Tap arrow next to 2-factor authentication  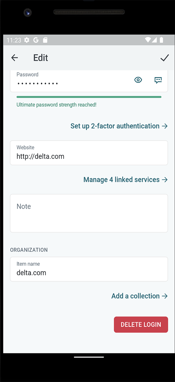coord(165,126)
